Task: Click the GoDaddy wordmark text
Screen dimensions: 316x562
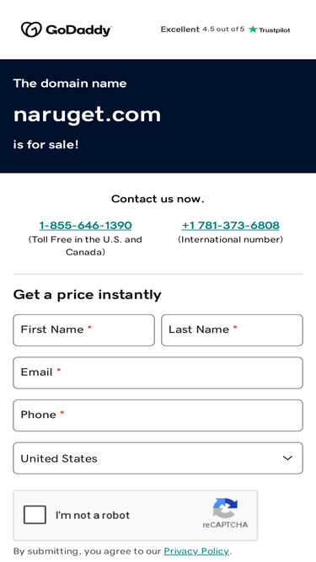Action: pyautogui.click(x=78, y=30)
